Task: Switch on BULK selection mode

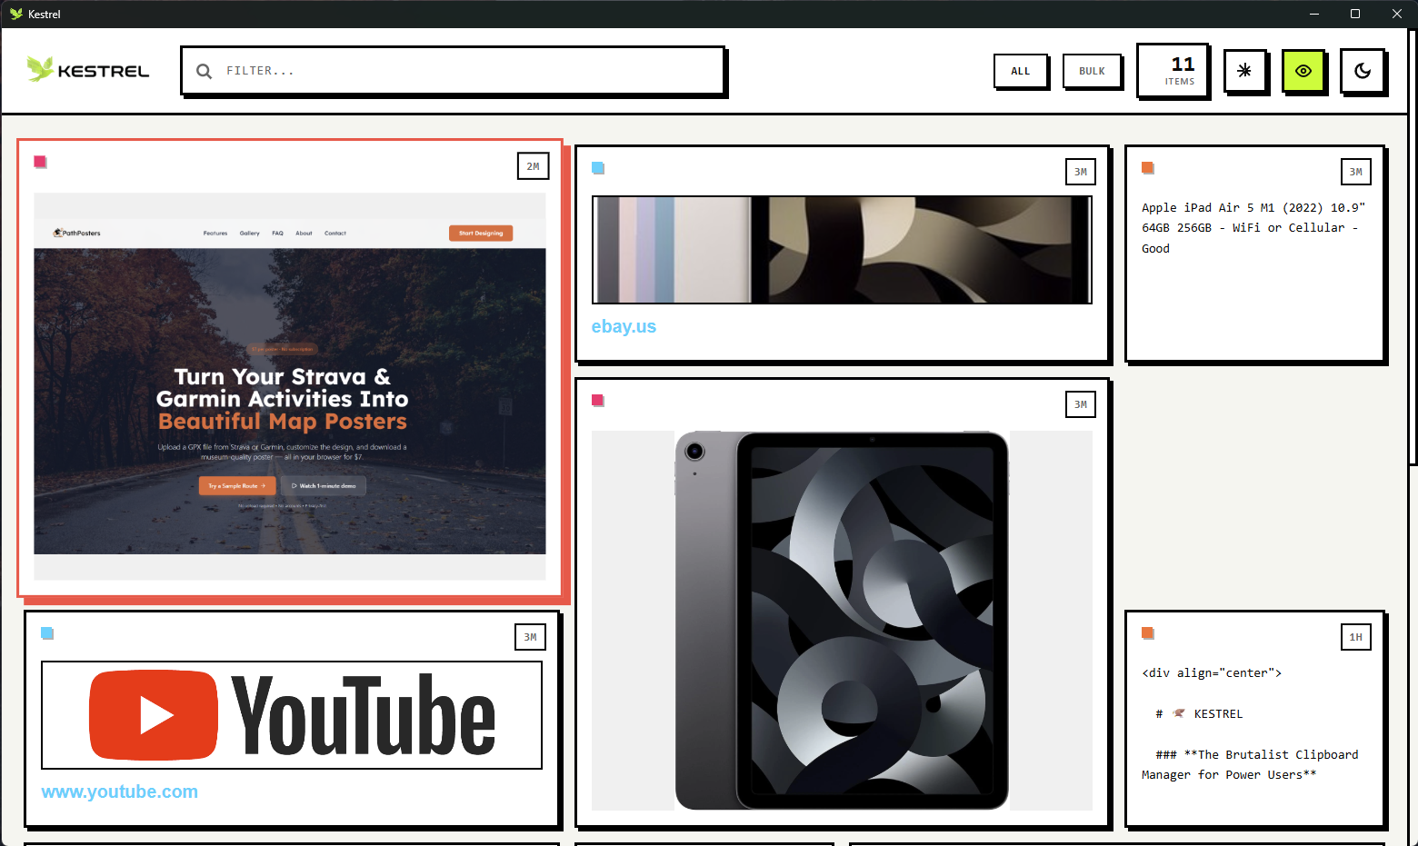Action: pyautogui.click(x=1093, y=71)
